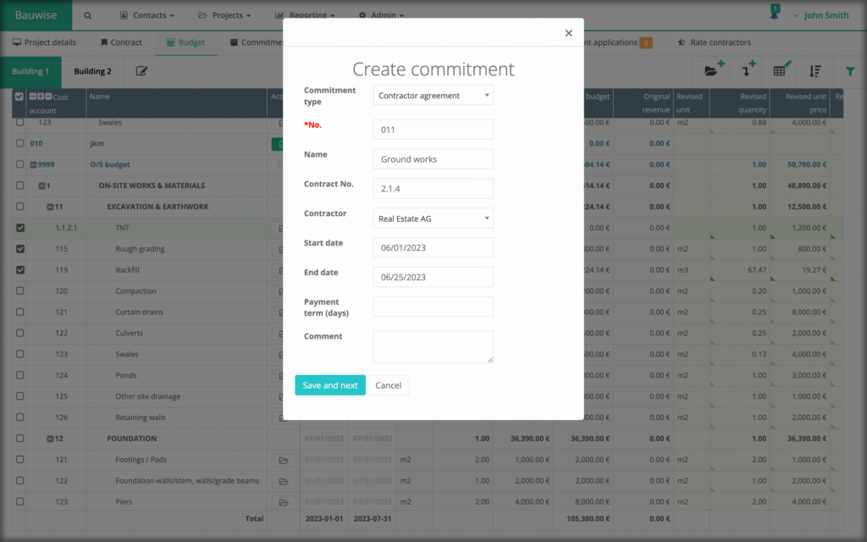Click the plus icon in the Cost account header
Screen dimensions: 867x542
41,97
